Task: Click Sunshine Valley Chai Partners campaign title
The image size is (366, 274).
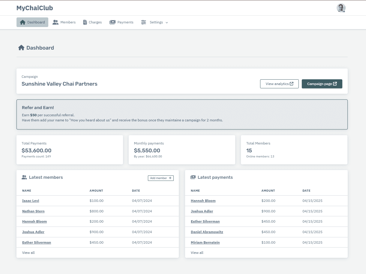Action: 59,84
